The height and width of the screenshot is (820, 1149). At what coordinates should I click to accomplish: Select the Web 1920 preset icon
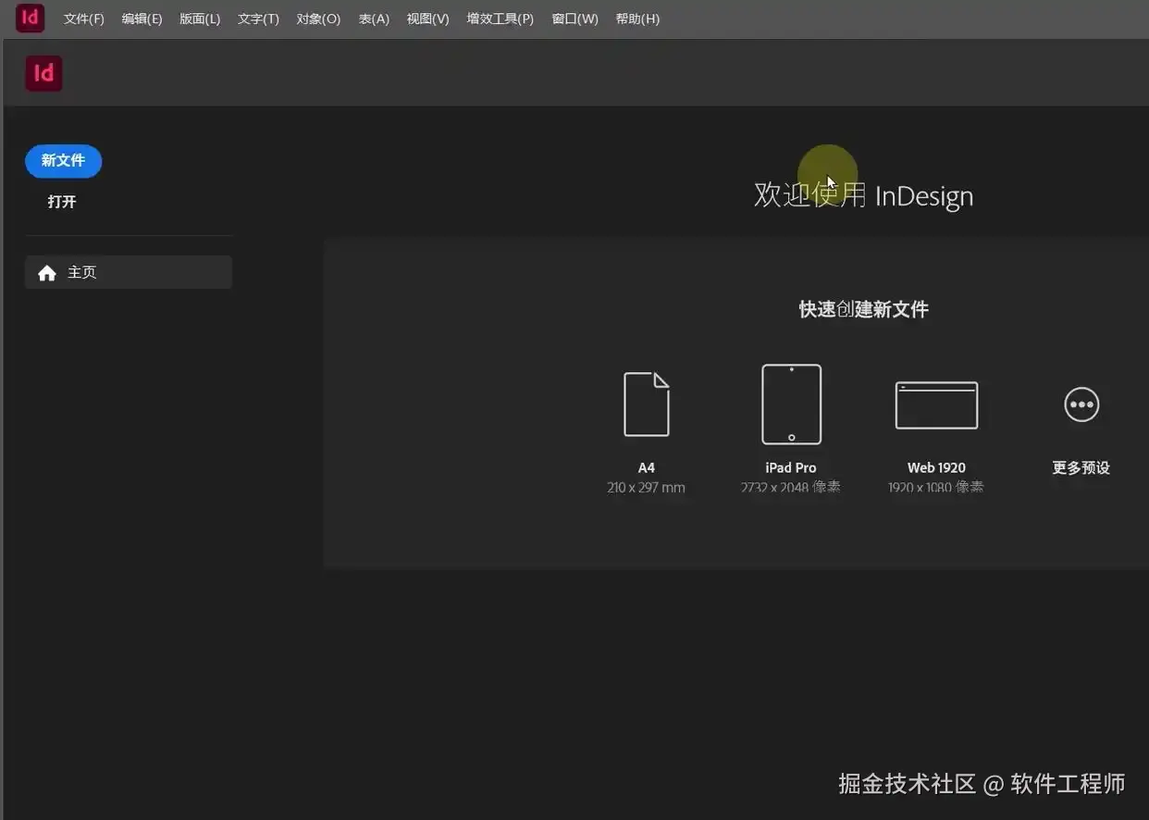(936, 405)
